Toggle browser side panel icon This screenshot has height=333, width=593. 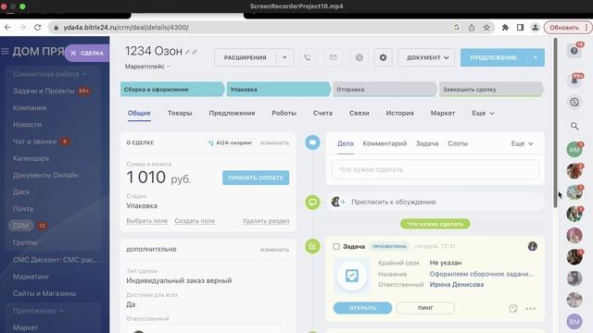(520, 27)
